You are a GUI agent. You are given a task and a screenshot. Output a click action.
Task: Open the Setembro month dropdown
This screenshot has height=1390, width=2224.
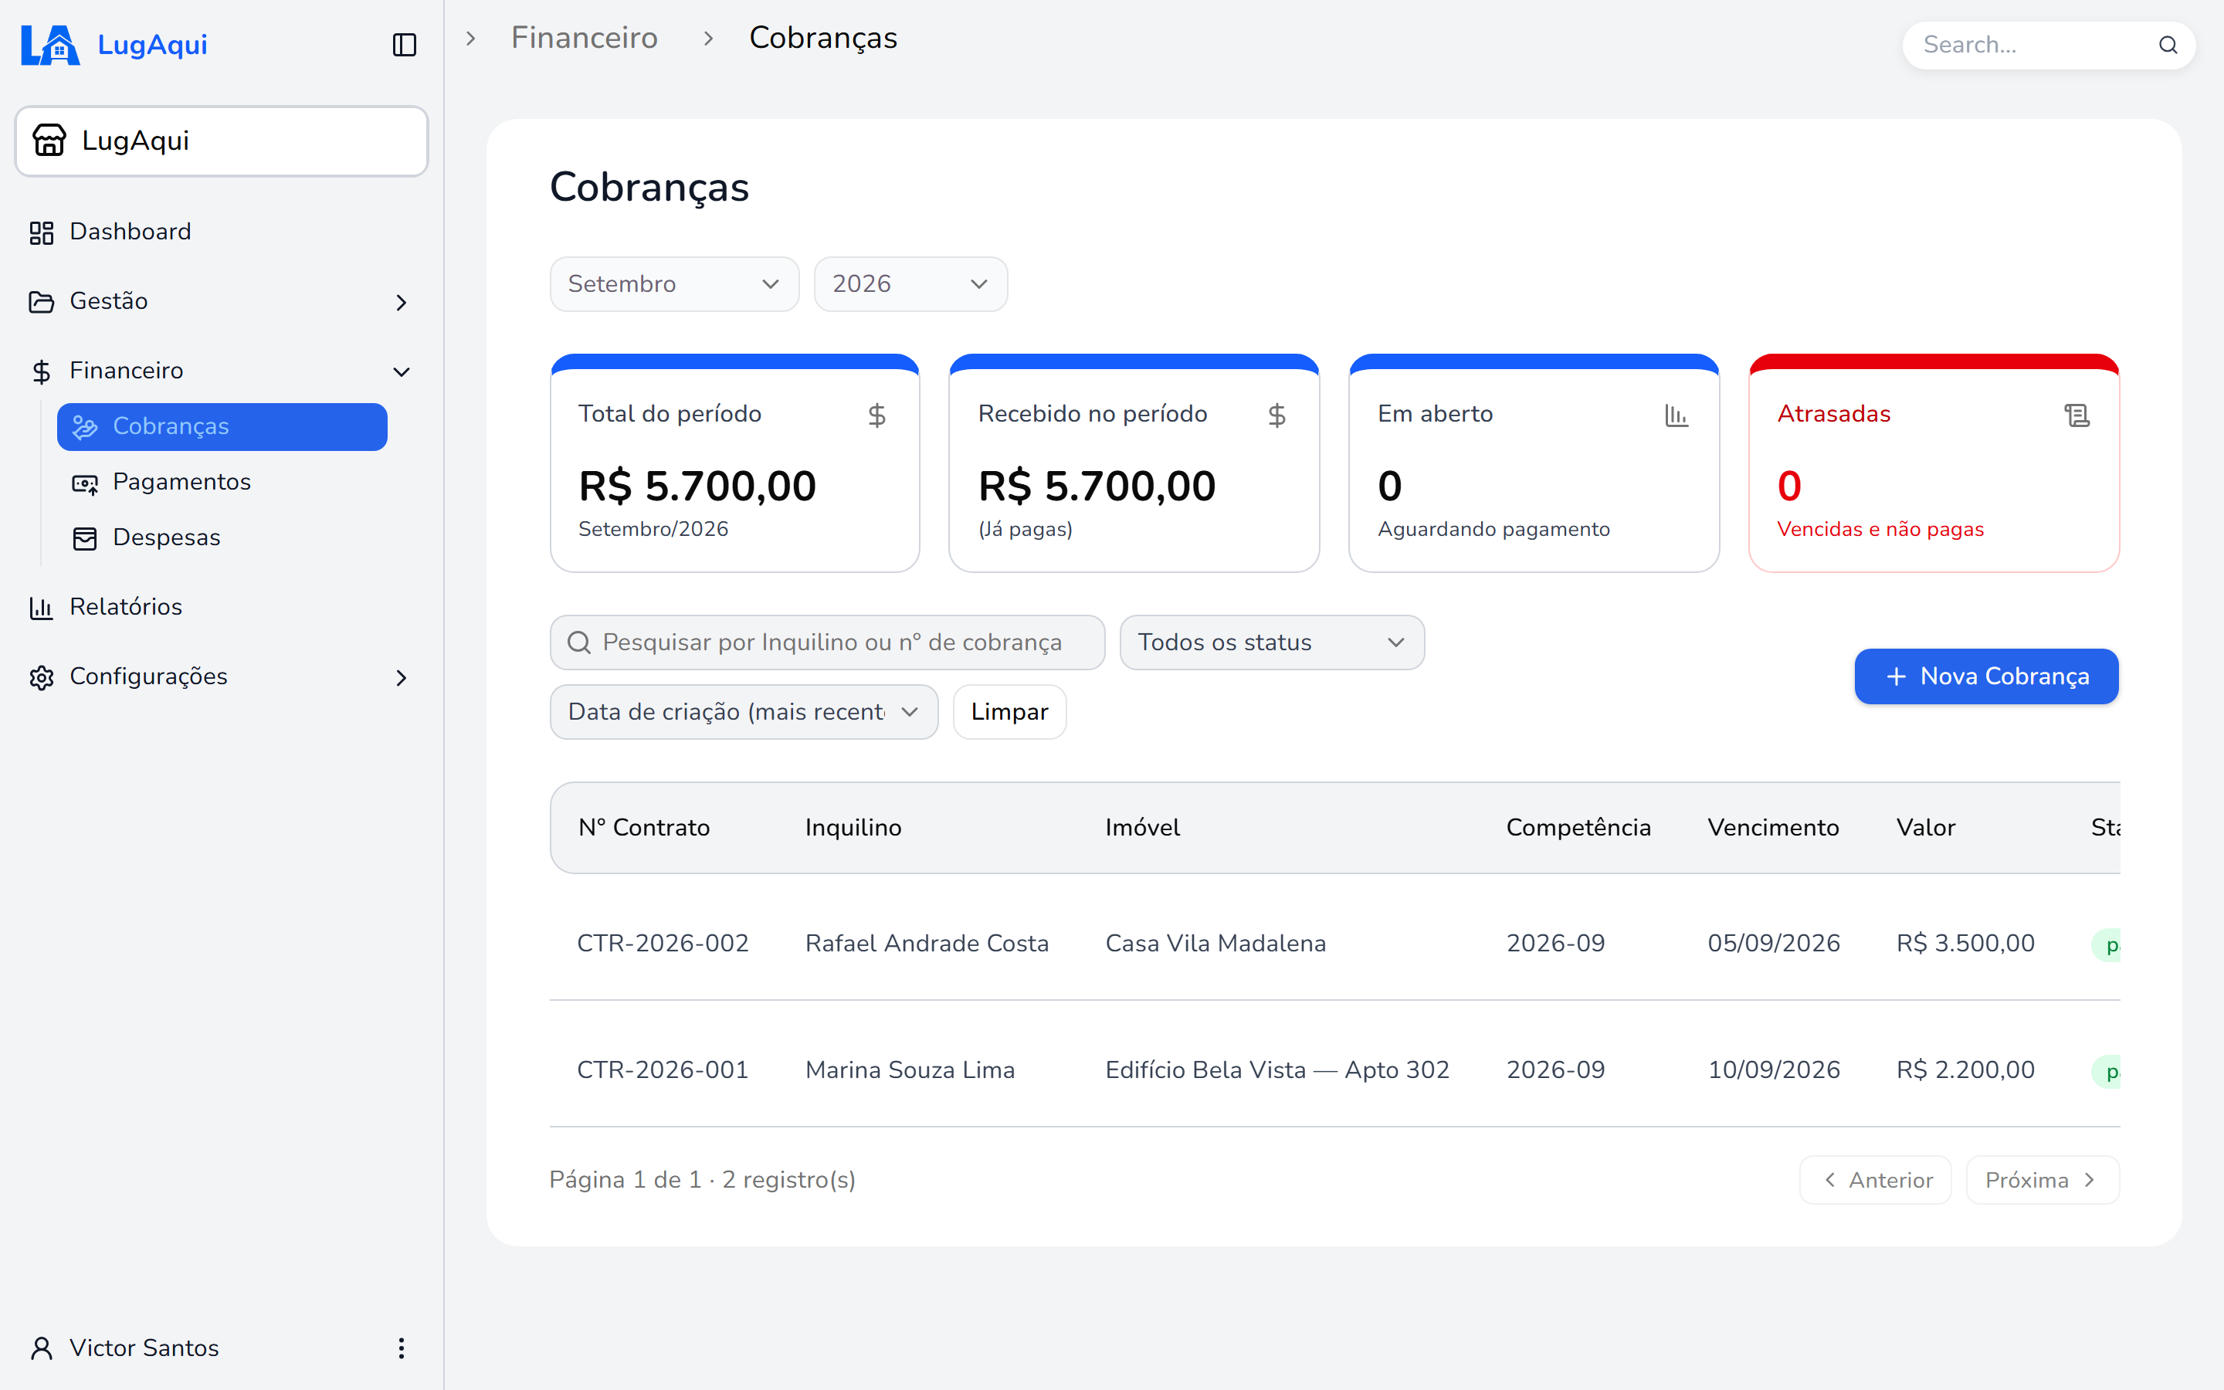[675, 284]
